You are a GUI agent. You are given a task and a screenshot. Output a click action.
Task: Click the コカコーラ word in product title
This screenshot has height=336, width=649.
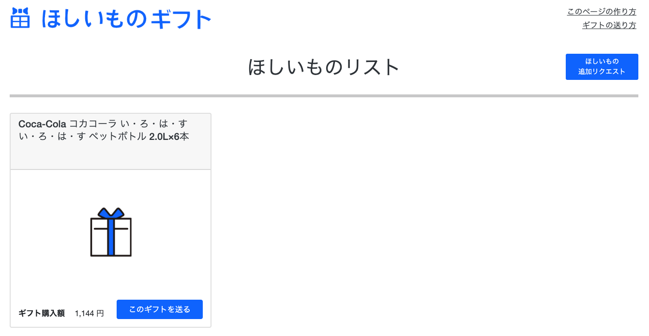click(93, 124)
